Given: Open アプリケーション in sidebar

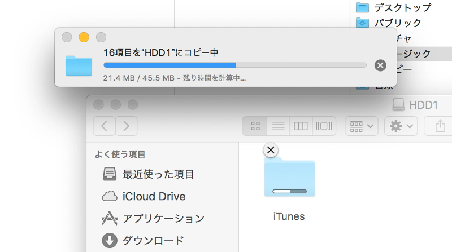Looking at the screenshot, I should pyautogui.click(x=153, y=218).
